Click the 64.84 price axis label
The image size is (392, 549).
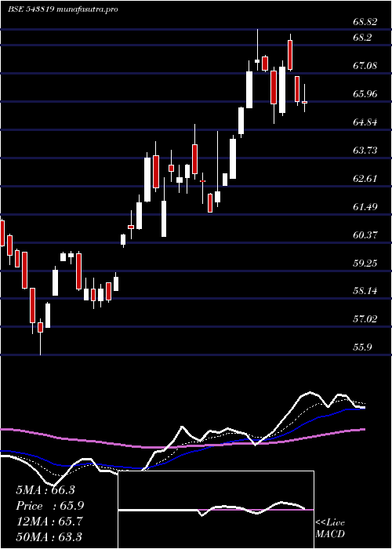pos(365,122)
